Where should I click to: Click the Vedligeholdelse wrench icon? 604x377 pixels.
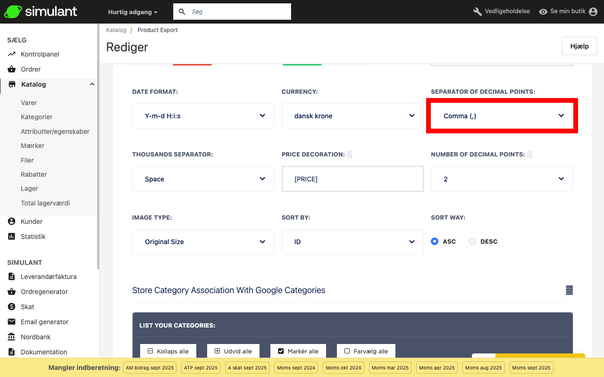point(478,12)
